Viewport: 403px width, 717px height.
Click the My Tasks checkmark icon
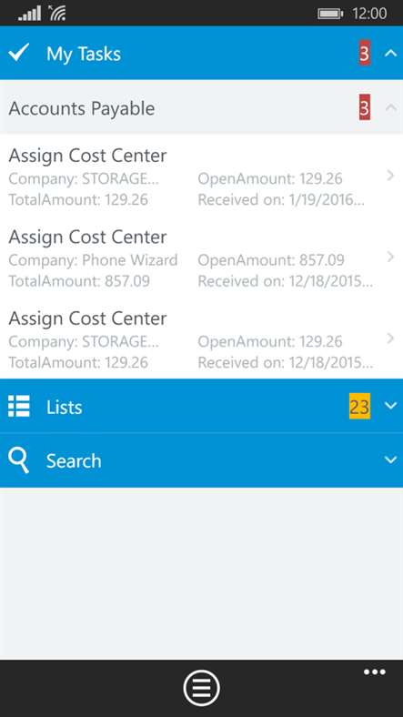click(19, 53)
